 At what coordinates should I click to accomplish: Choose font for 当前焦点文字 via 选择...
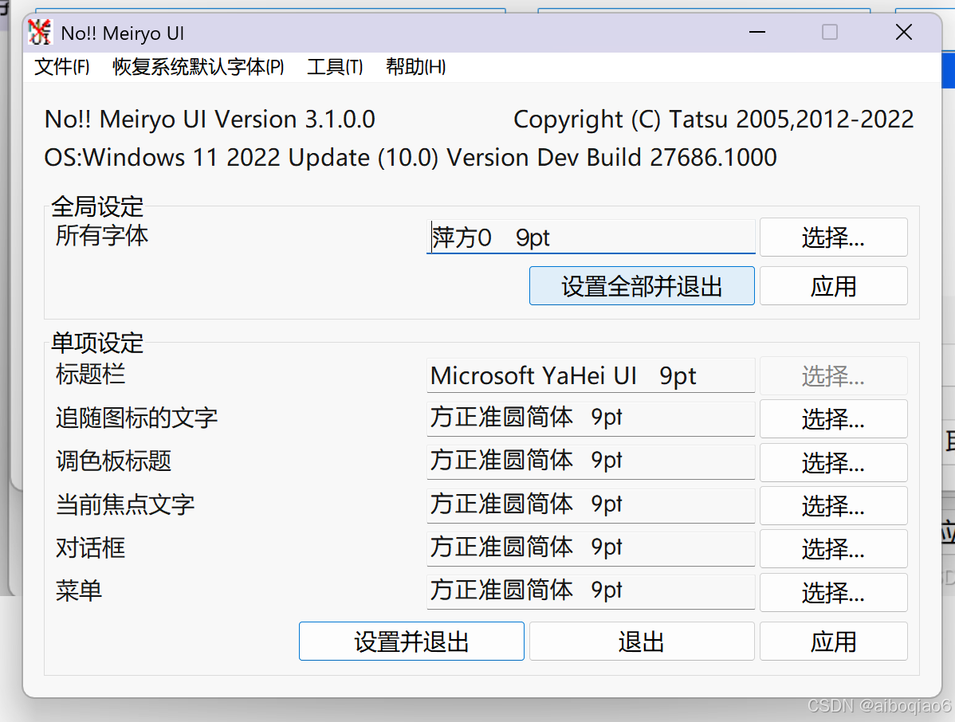pos(833,505)
